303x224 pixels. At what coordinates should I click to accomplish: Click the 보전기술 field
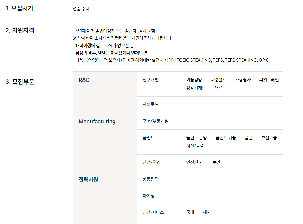coord(269,138)
